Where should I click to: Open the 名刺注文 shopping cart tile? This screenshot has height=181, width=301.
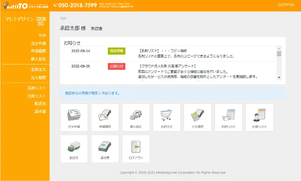click(x=167, y=118)
